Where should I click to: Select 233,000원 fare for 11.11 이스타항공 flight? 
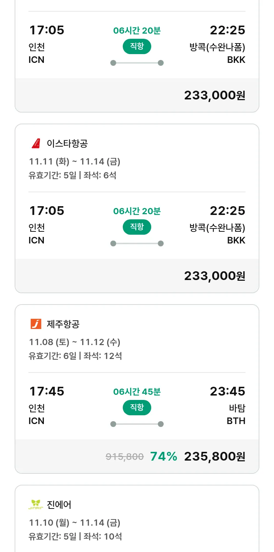pos(214,276)
